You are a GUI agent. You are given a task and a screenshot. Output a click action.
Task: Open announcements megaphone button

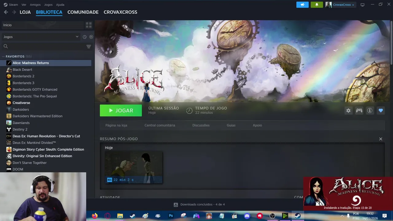pos(302,5)
